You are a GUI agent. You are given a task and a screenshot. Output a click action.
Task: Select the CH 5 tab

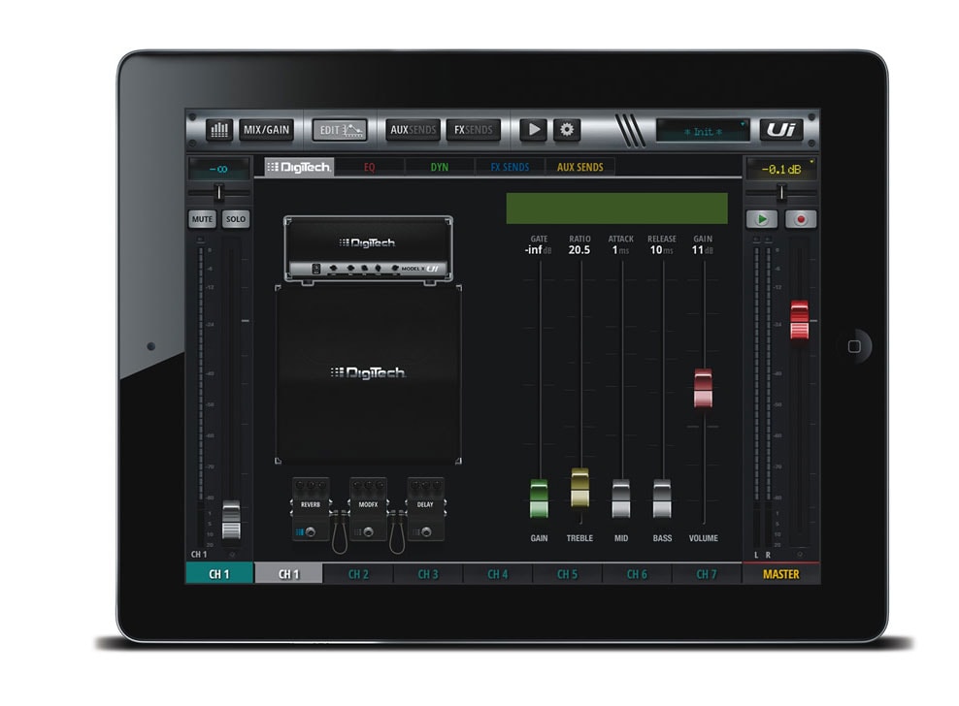(568, 574)
